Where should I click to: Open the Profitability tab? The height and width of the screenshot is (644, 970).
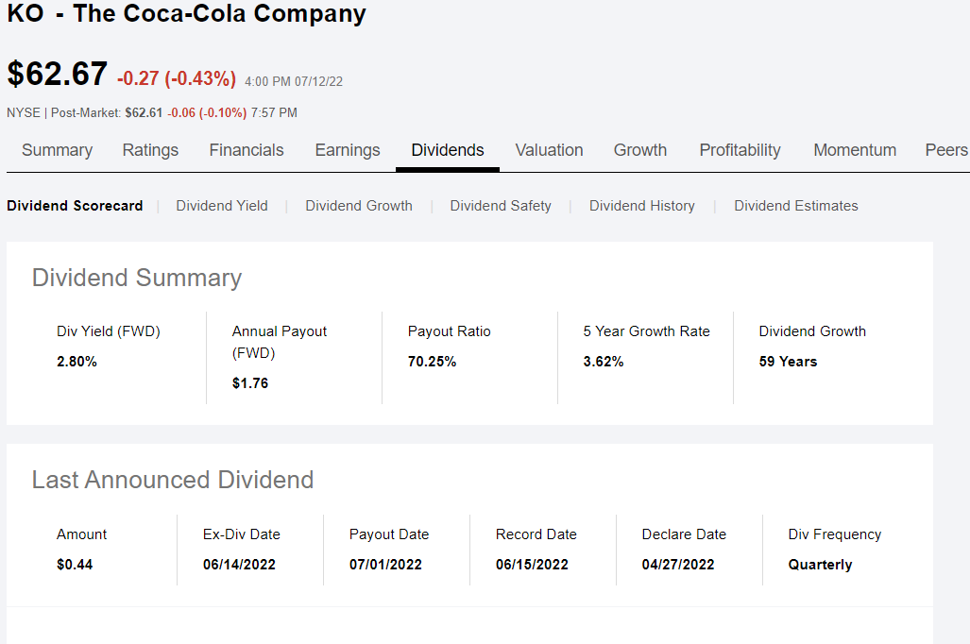(x=740, y=150)
